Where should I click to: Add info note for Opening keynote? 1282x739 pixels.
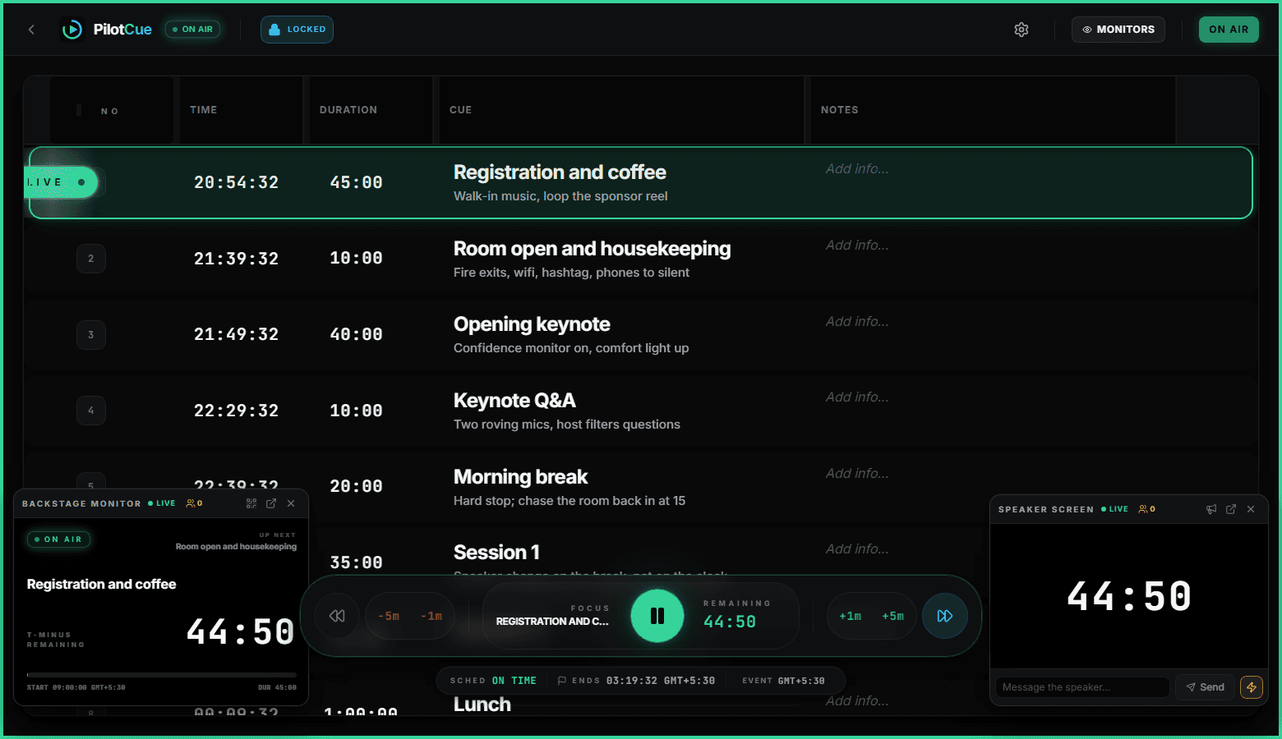coord(857,322)
